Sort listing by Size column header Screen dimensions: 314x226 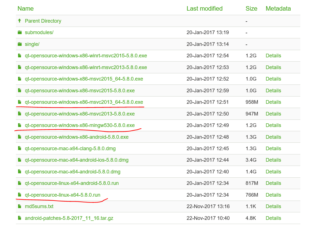(251, 9)
